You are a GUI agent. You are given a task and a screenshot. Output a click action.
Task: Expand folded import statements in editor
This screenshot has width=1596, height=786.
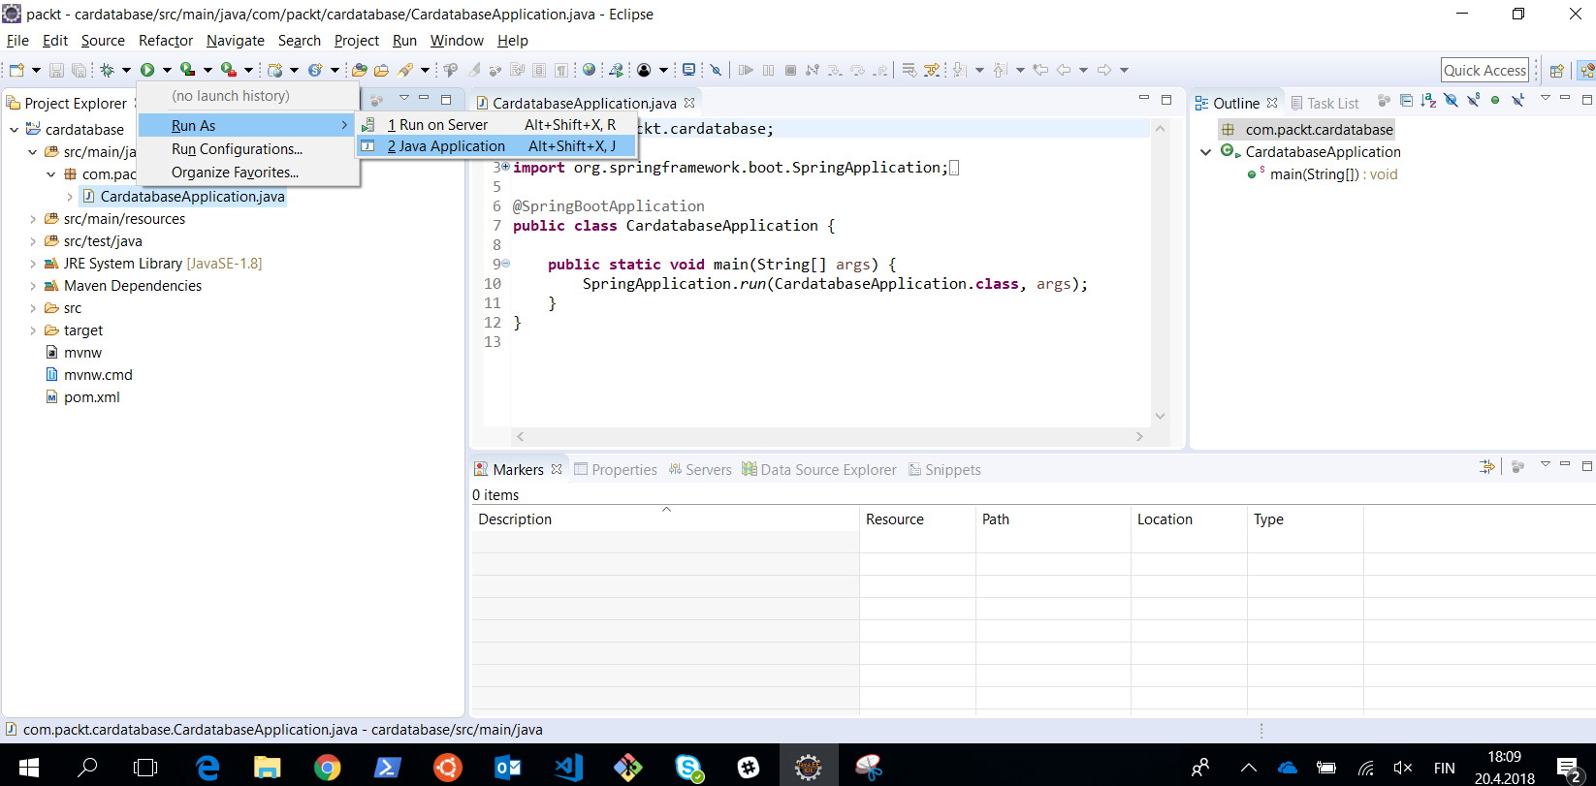pos(505,167)
